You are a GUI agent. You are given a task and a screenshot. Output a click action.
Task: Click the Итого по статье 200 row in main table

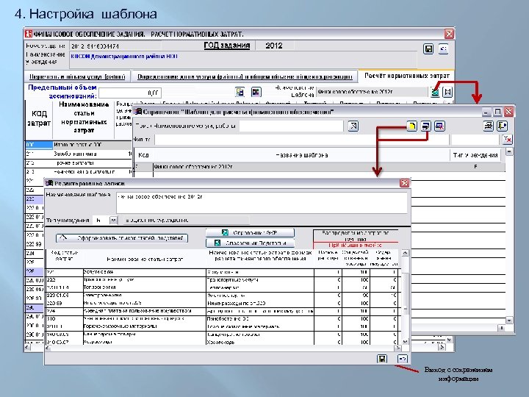click(79, 145)
